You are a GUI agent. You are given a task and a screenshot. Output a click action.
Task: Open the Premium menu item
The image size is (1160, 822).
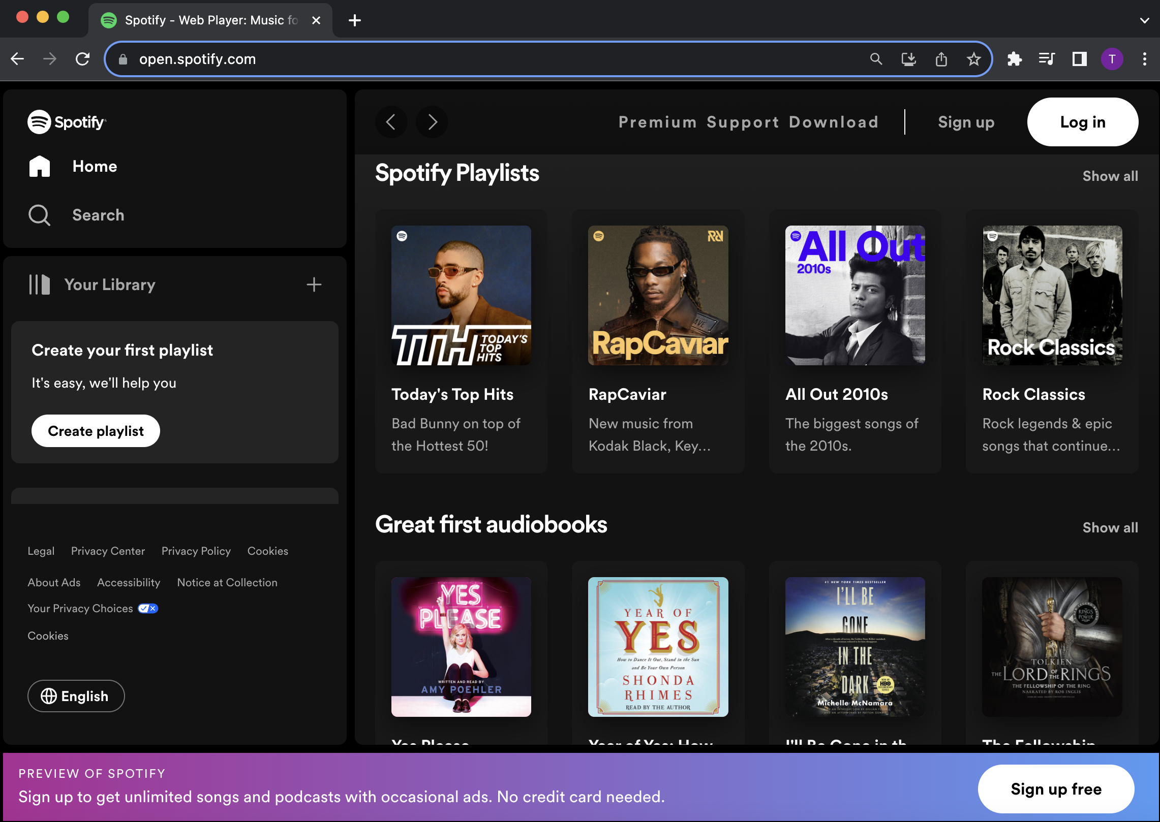click(x=657, y=122)
